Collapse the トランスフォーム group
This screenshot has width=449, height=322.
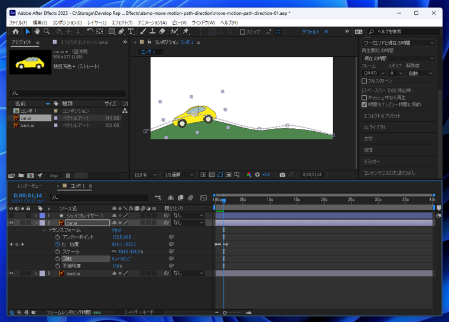click(x=44, y=230)
